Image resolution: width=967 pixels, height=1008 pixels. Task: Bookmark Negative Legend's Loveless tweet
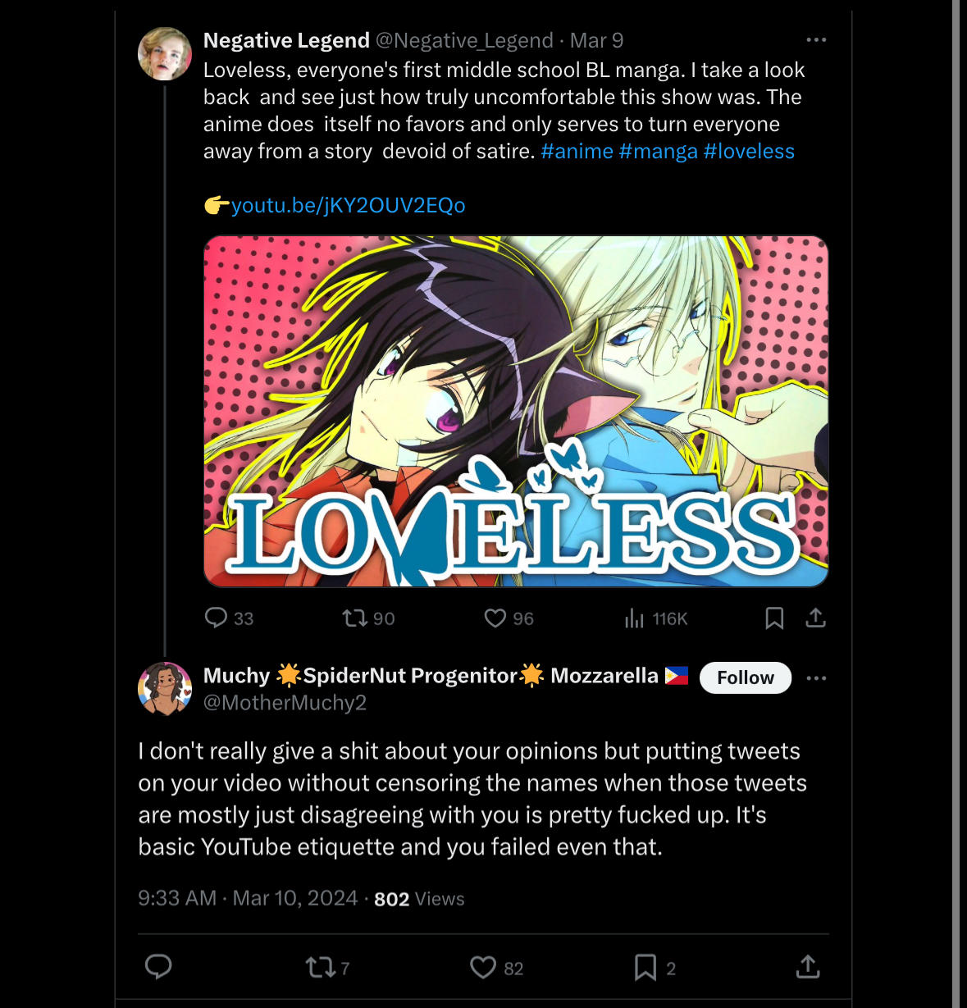pos(774,618)
